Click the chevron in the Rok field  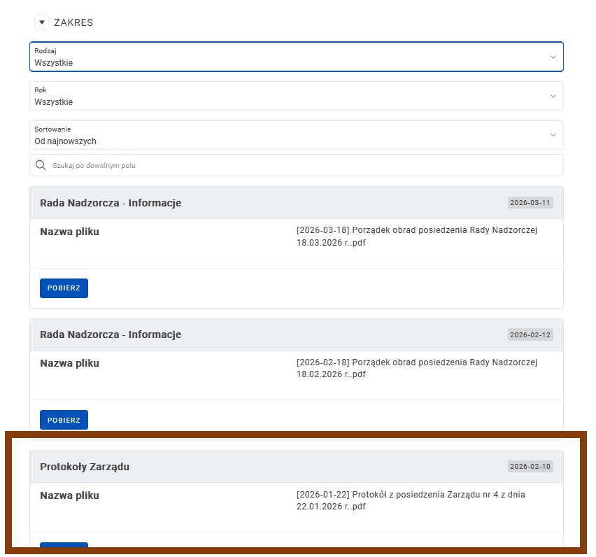click(553, 96)
